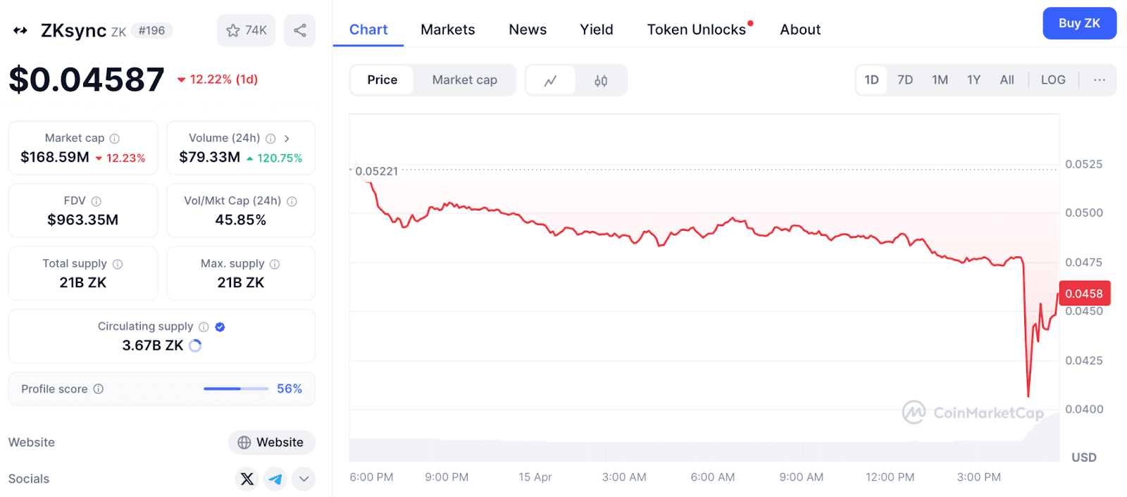The height and width of the screenshot is (497, 1127).
Task: Toggle chart to Price view
Action: [x=382, y=80]
